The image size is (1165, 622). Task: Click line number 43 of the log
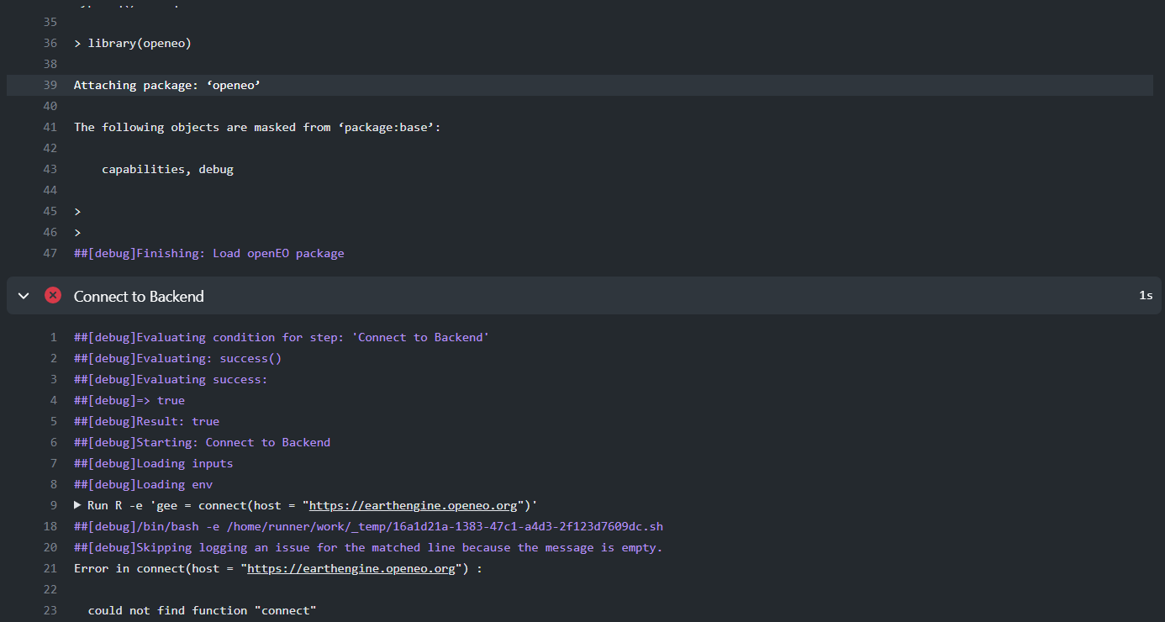50,169
